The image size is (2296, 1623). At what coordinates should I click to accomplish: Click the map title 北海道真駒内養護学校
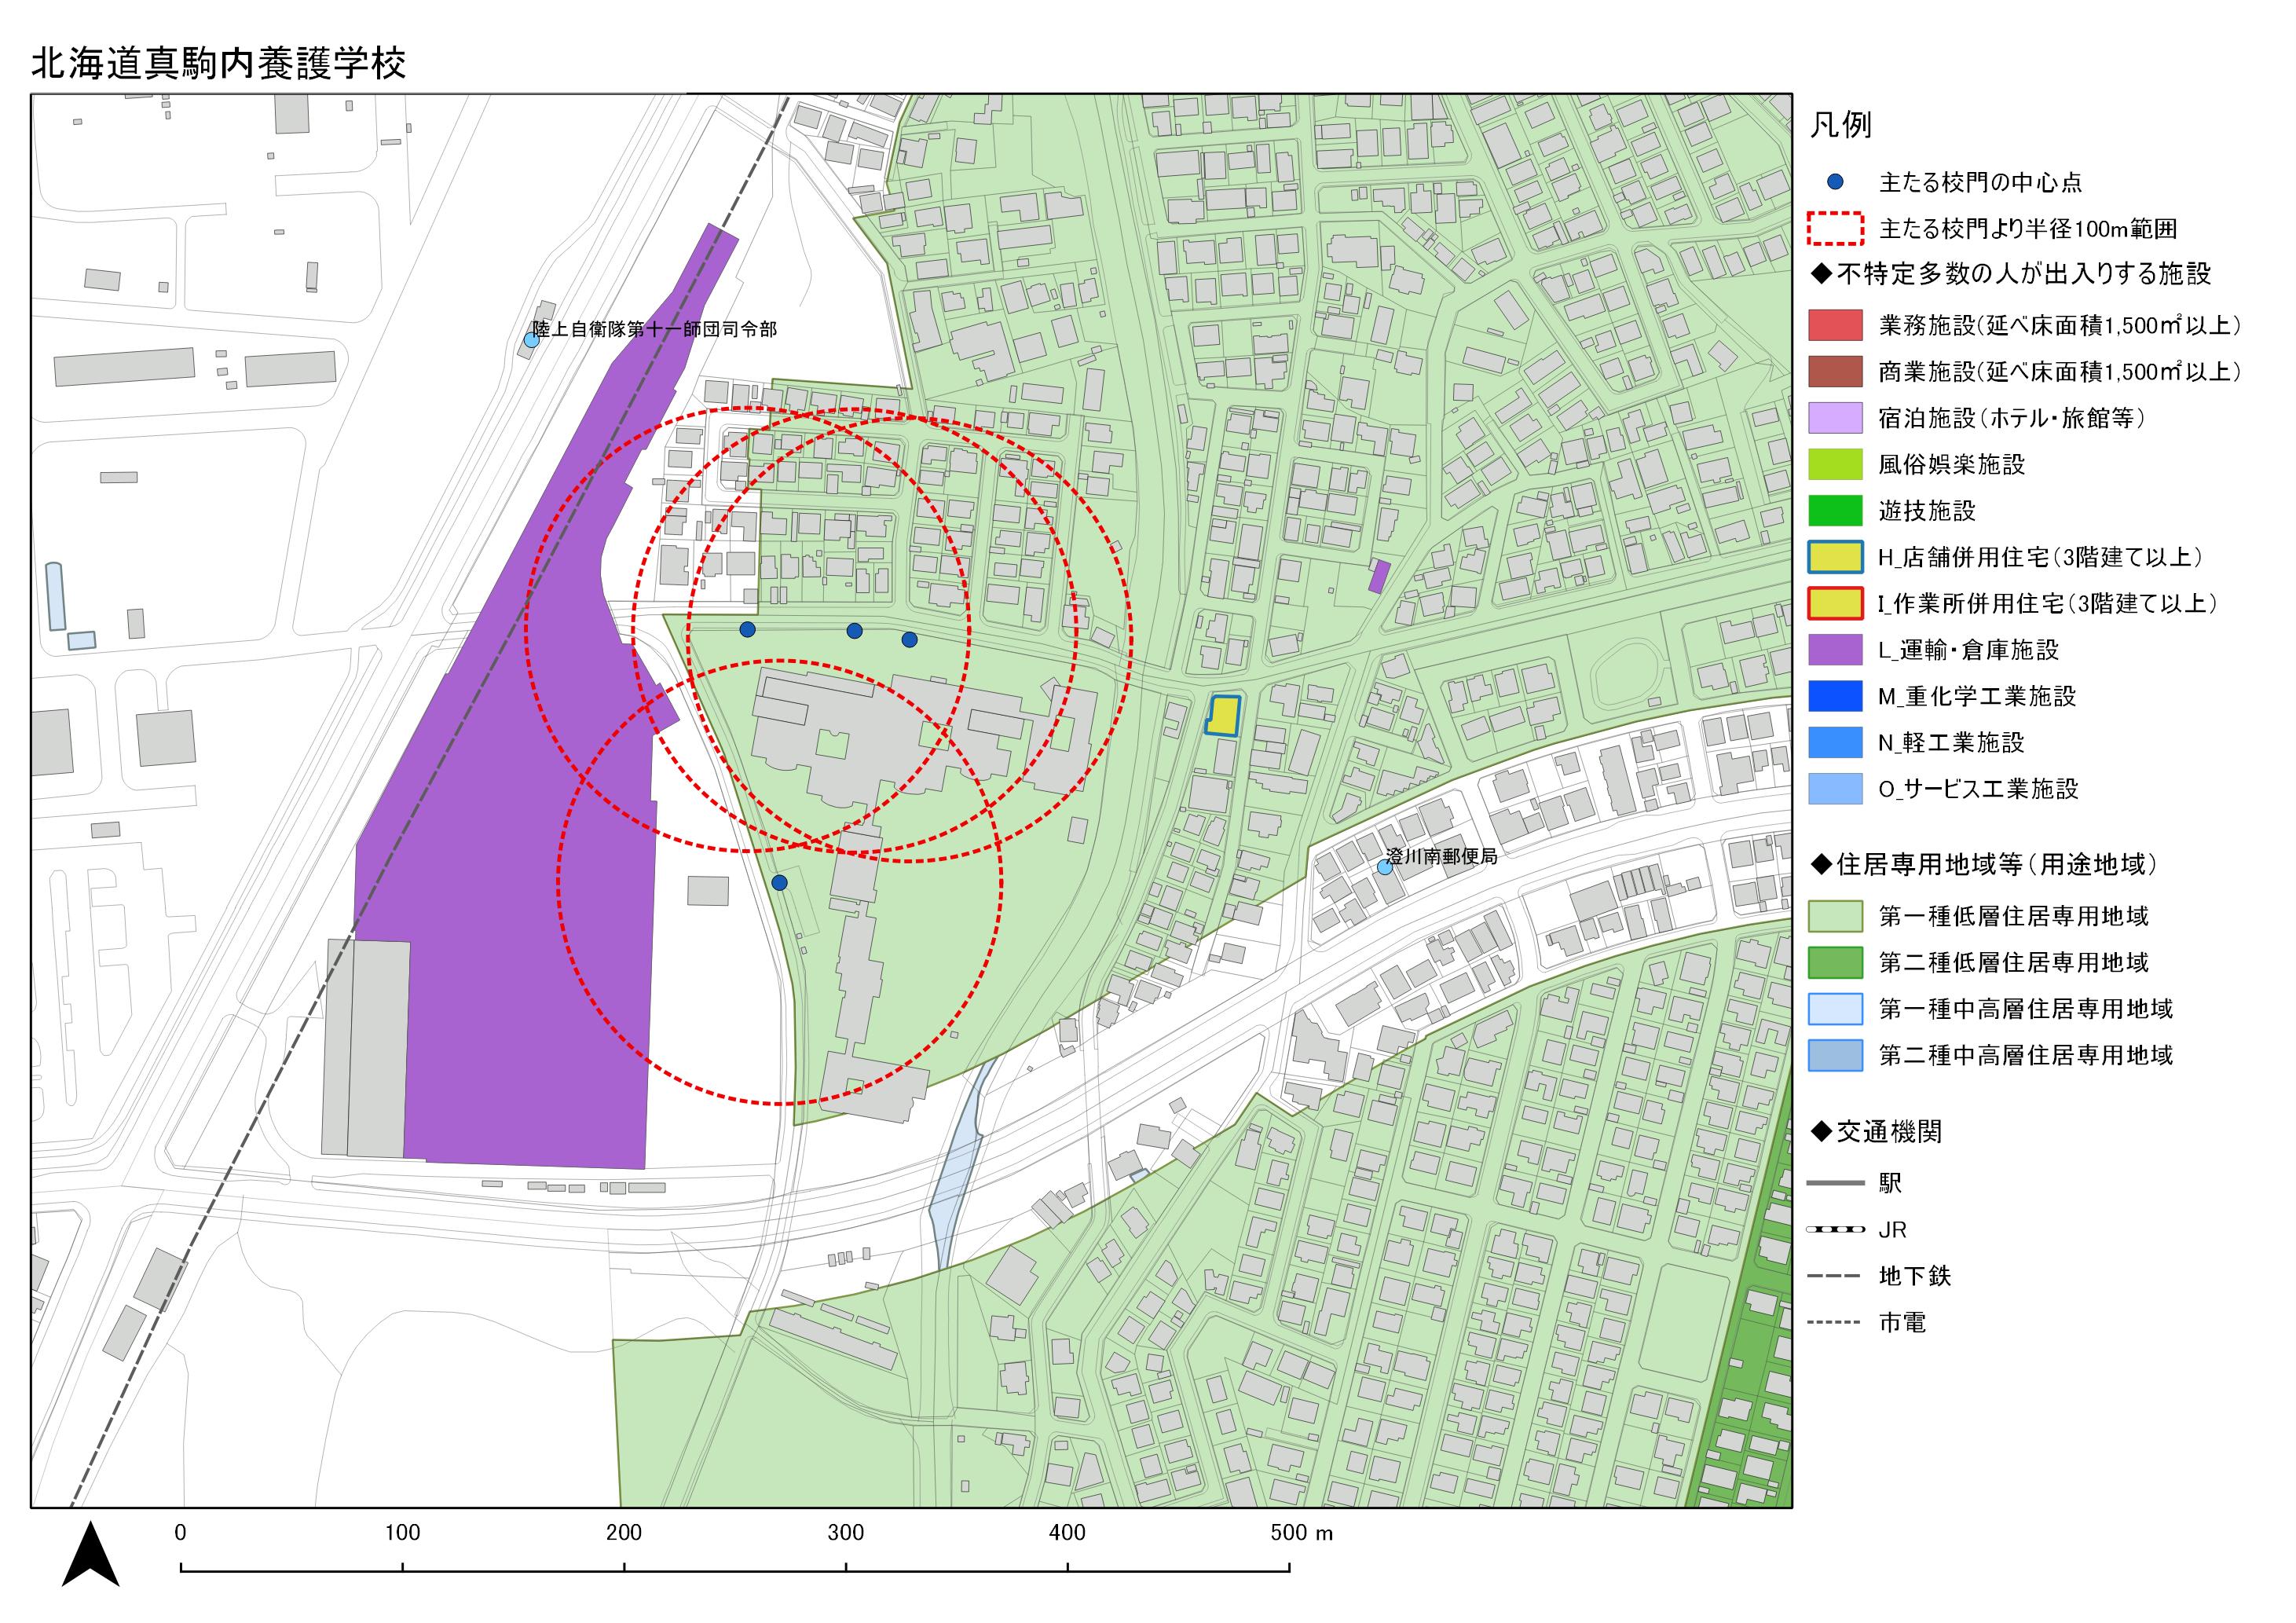219,64
